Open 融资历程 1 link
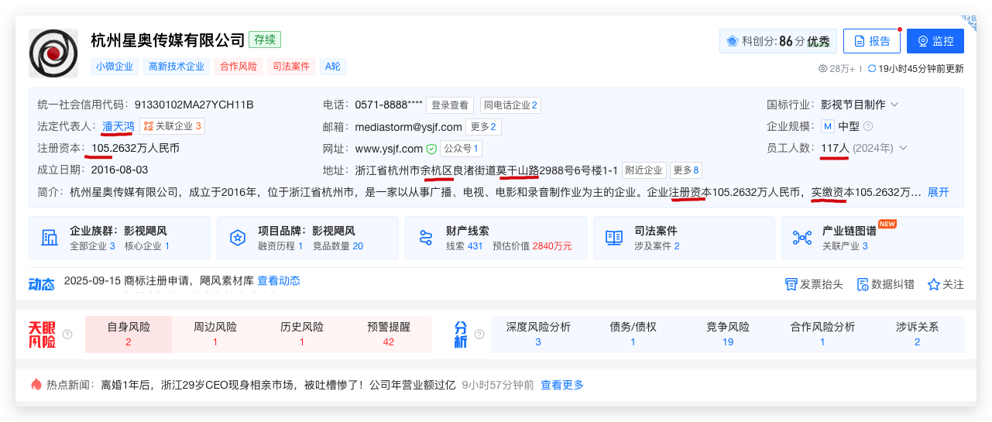The width and height of the screenshot is (992, 422). click(x=280, y=246)
